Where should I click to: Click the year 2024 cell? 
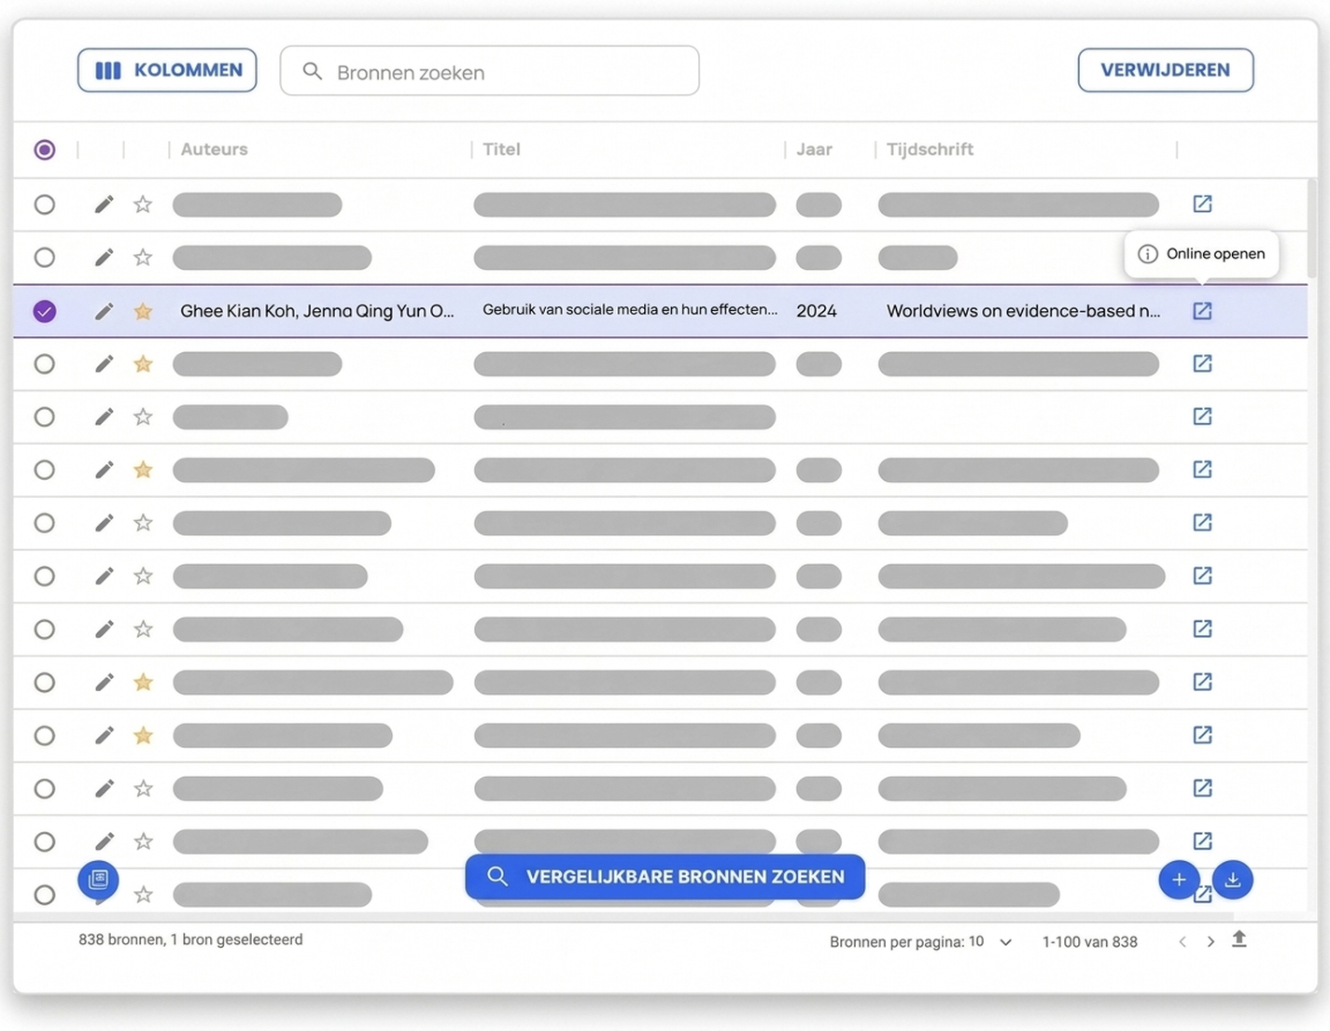(x=817, y=311)
